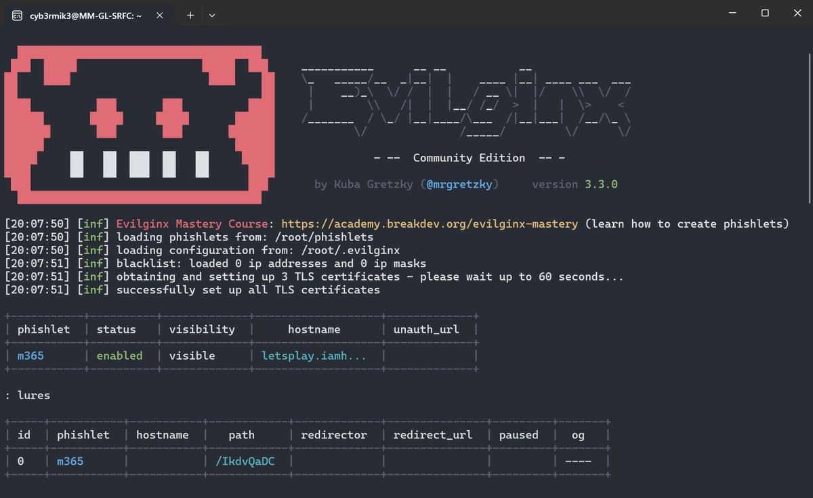This screenshot has width=813, height=498.
Task: Click the lure id 0 cell
Action: 20,461
